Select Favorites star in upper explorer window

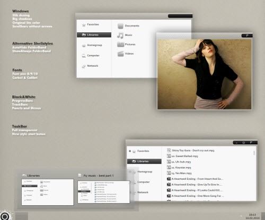84,25
